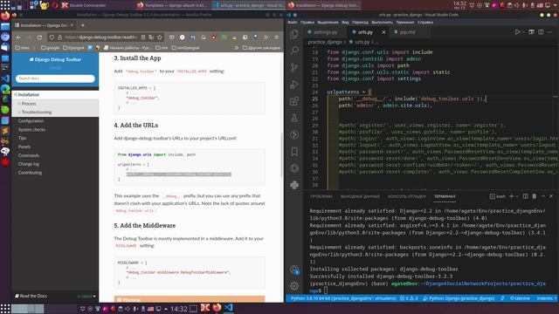
Task: Click Python: Django debug config in status bar
Action: click(x=459, y=298)
